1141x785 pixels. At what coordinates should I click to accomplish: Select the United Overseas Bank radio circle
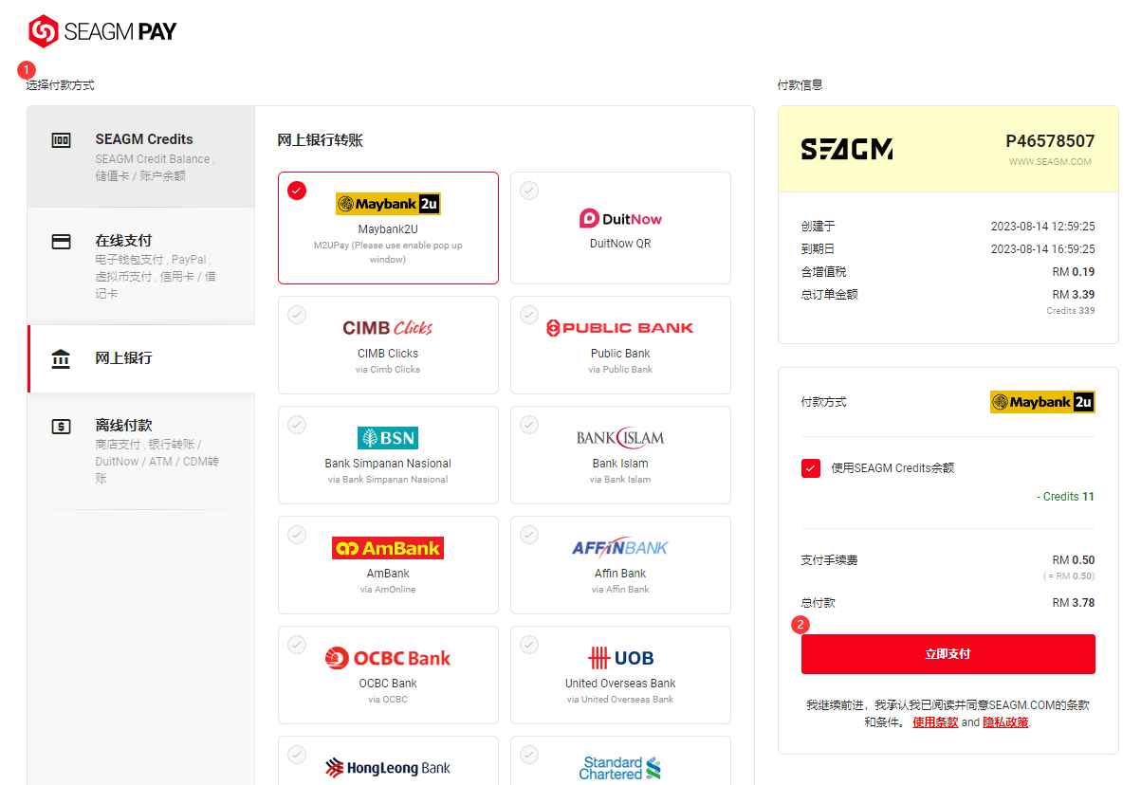click(x=529, y=645)
